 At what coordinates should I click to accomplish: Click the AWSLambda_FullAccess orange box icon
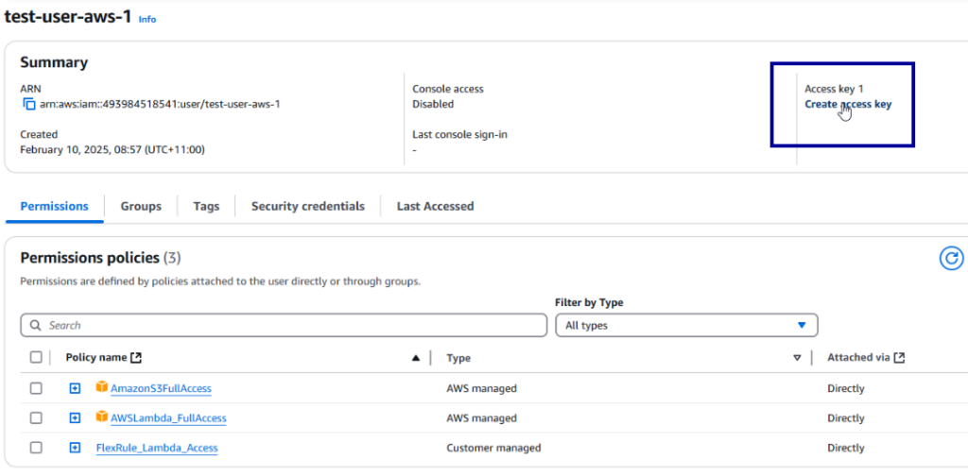pos(102,416)
